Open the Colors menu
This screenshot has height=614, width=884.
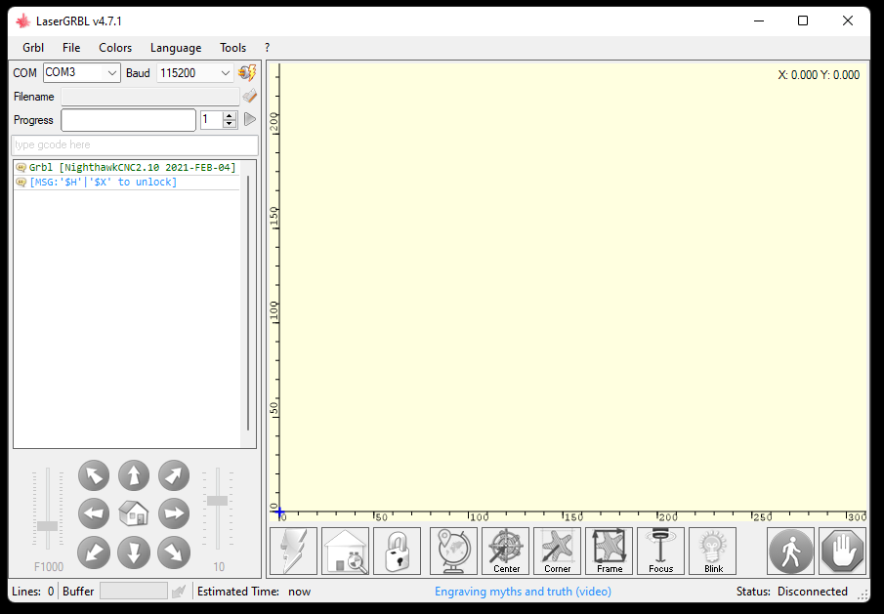115,47
